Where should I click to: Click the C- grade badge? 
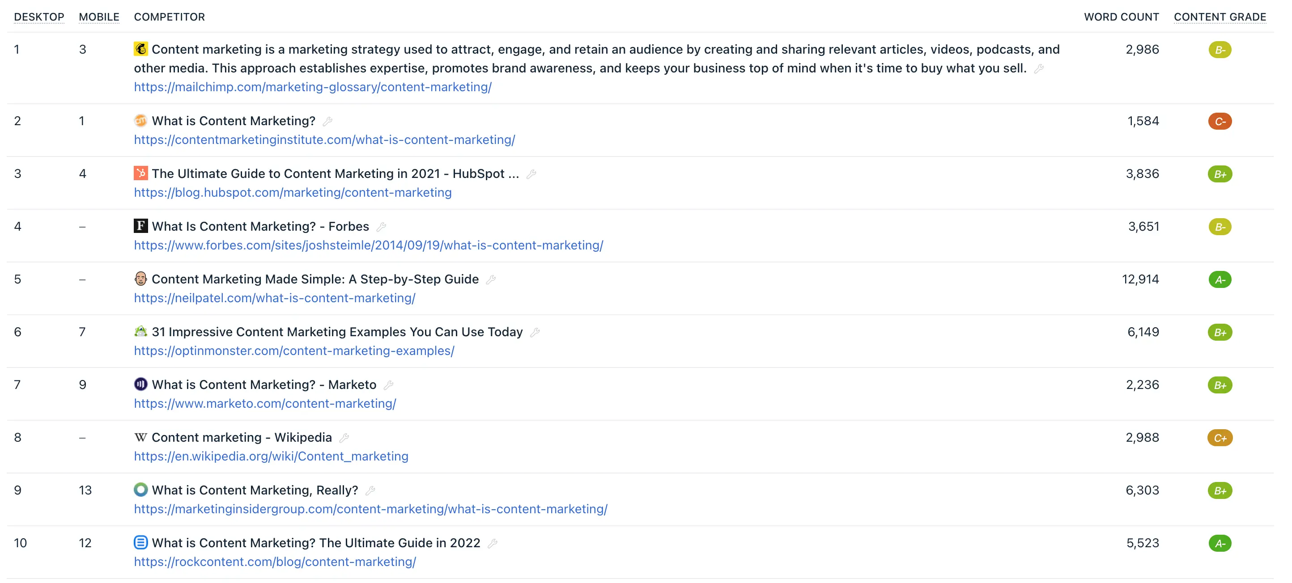click(1220, 121)
